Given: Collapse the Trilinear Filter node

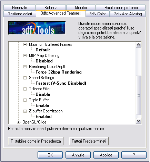Looking at the screenshot, I should pos(25,89).
